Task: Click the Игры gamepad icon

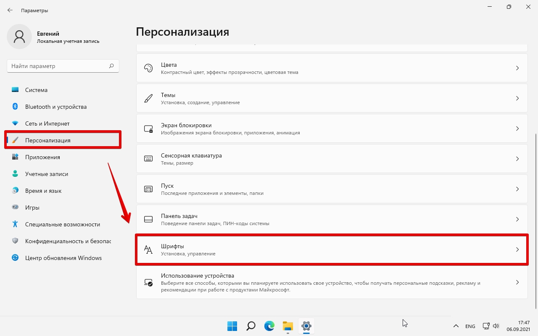Action: pyautogui.click(x=15, y=207)
